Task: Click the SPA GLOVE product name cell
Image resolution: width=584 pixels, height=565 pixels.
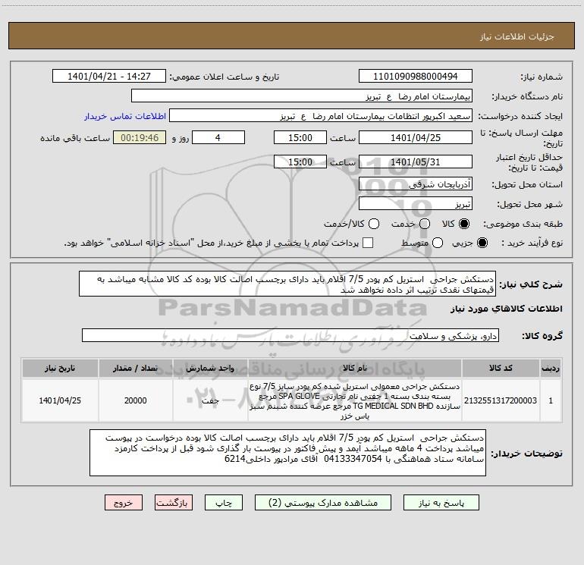Action: (x=355, y=400)
